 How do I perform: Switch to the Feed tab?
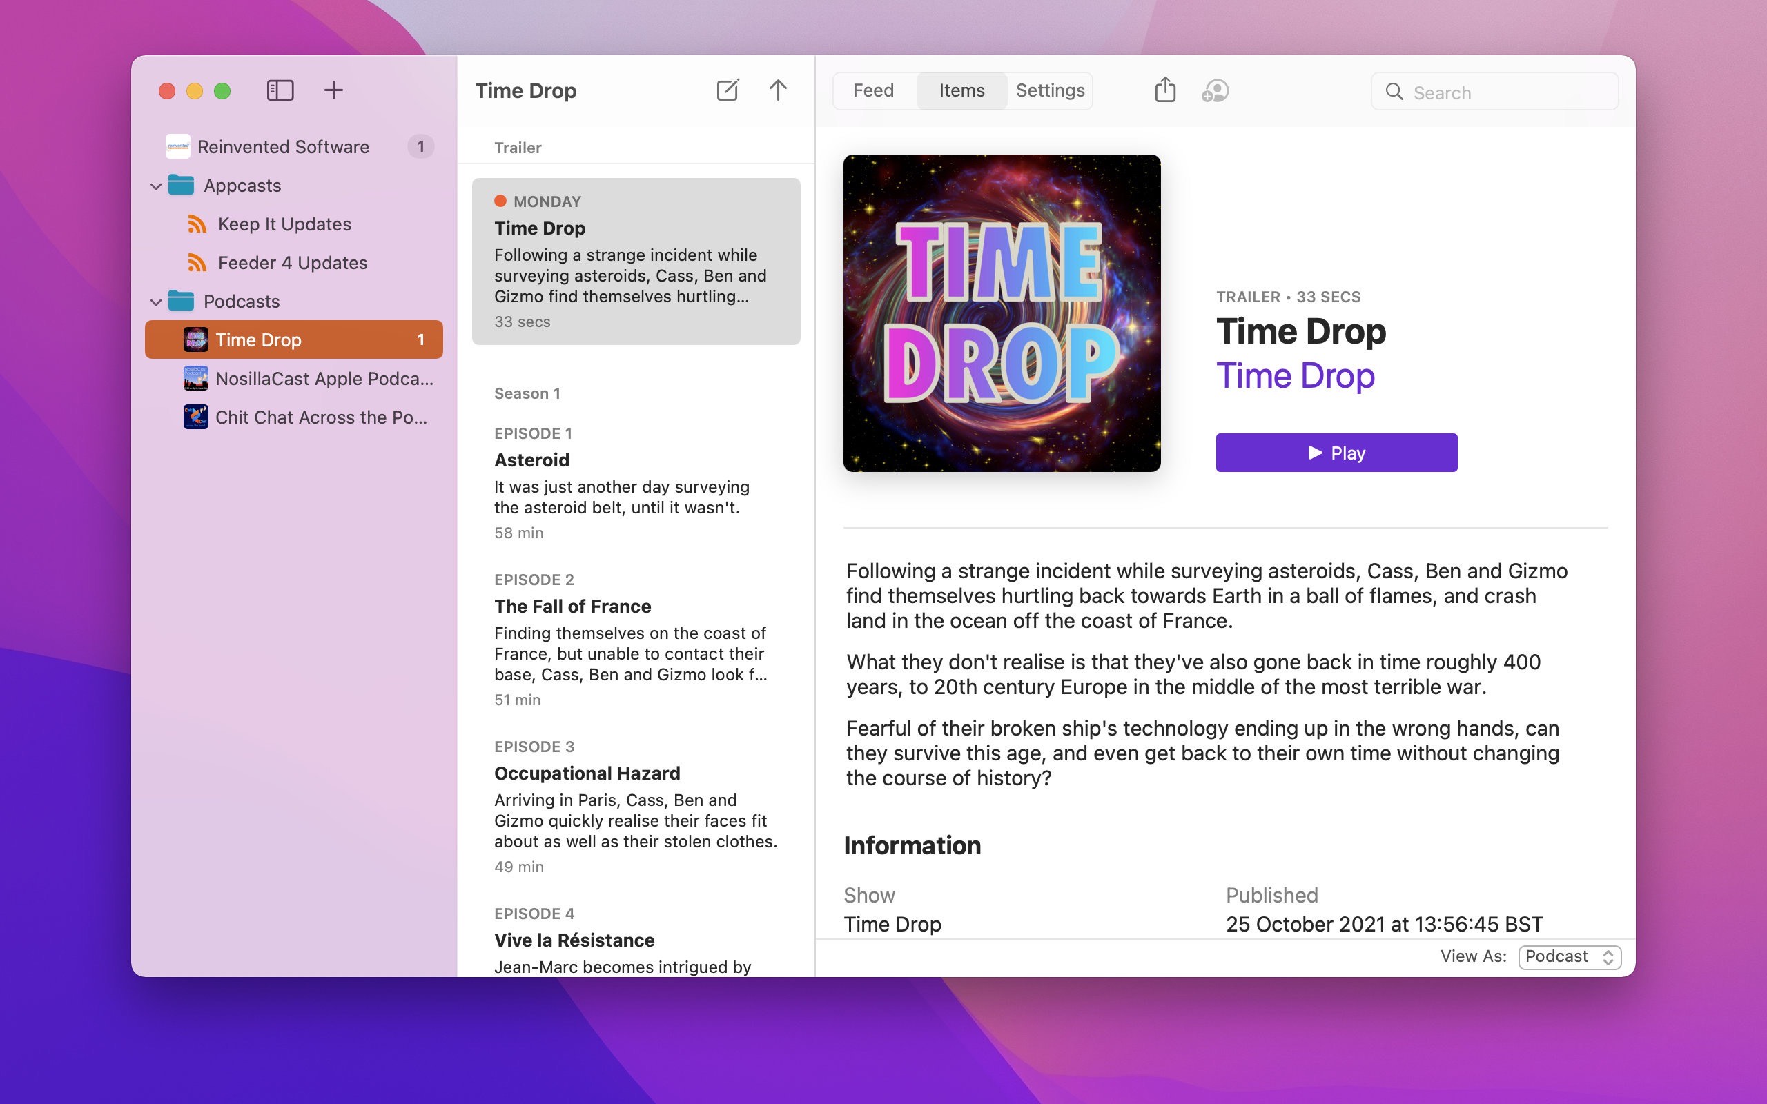874,90
